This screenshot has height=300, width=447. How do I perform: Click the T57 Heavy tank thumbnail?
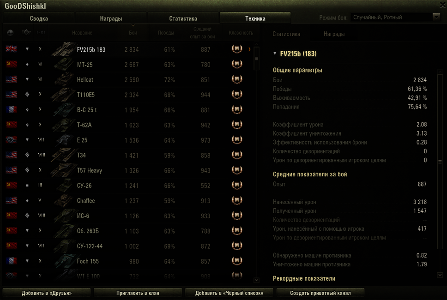point(63,170)
